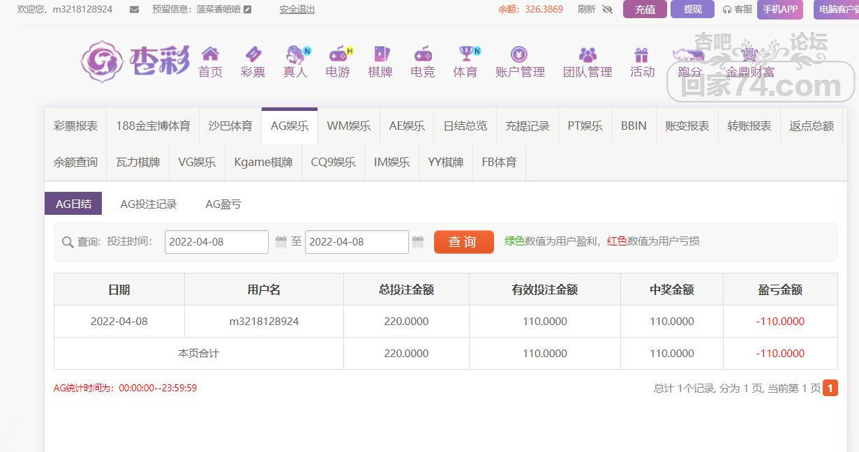Go to page 1 in pagination

pos(830,389)
